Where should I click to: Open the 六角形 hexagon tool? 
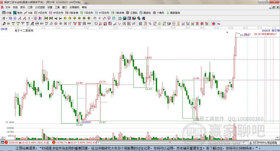pyautogui.click(x=159, y=13)
